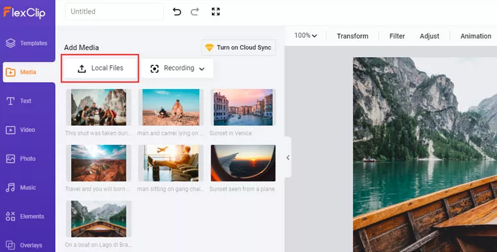
Task: Open the Animation tool
Action: coord(476,36)
